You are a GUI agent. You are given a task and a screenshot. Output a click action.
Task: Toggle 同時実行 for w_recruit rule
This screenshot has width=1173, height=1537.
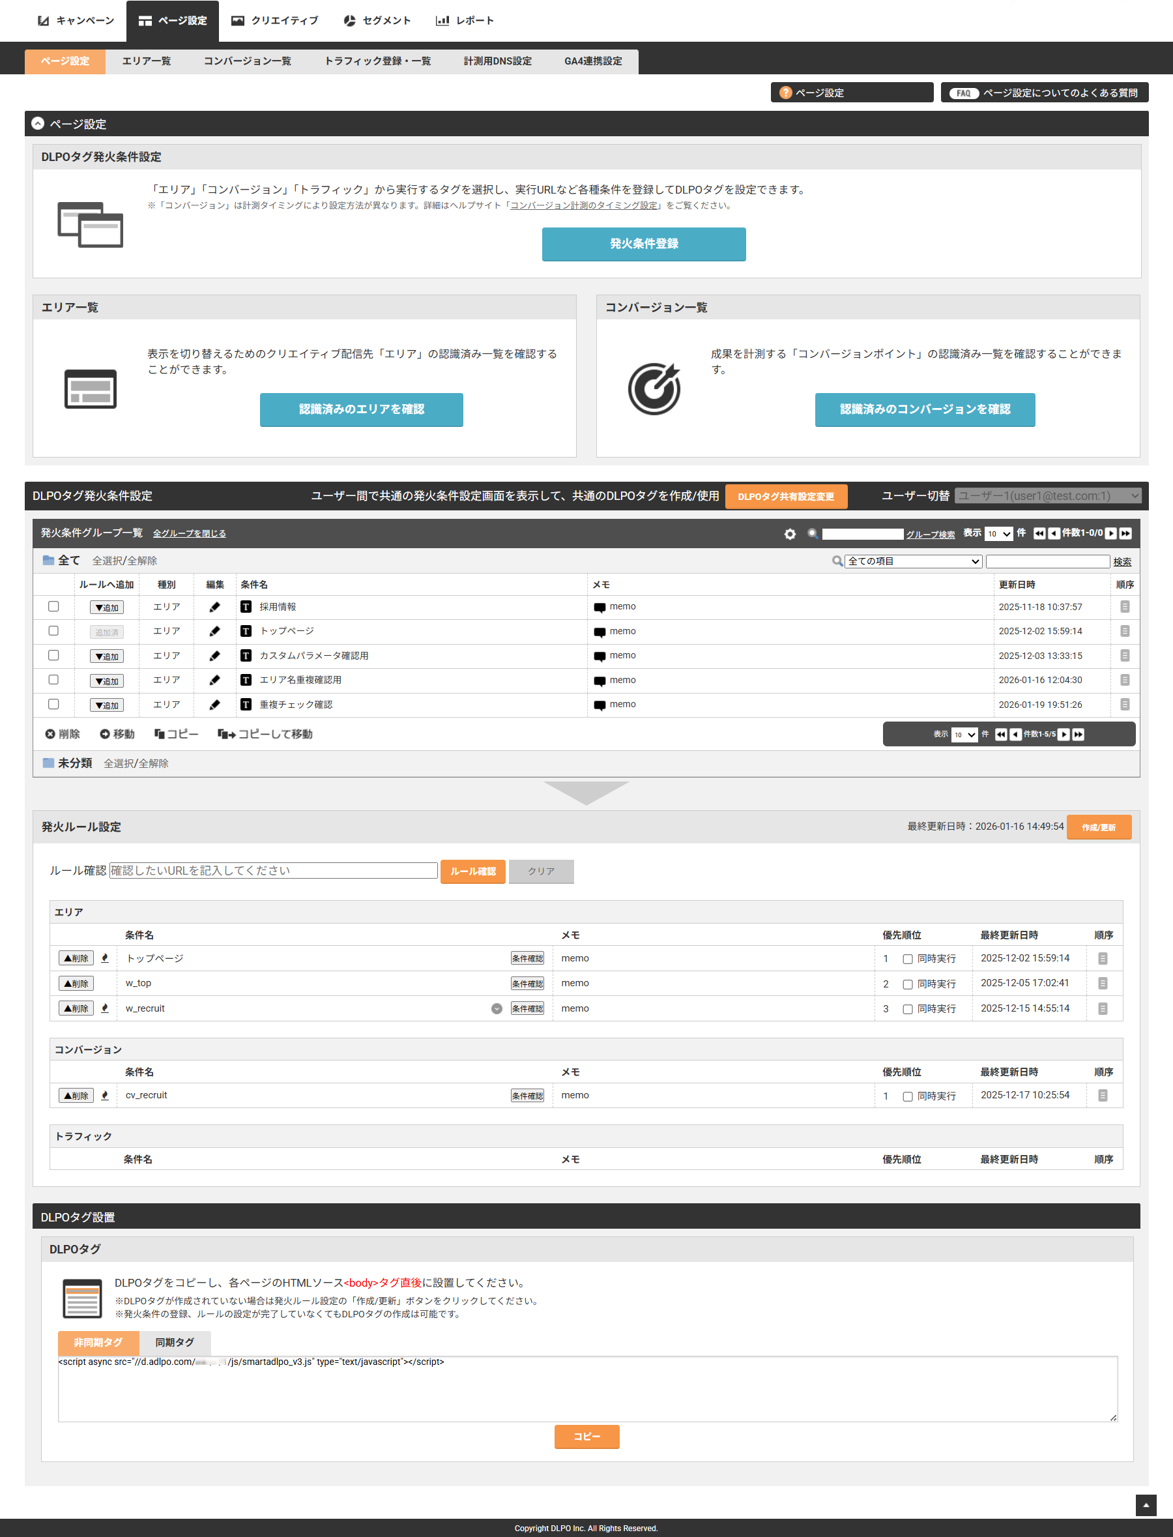(908, 1010)
